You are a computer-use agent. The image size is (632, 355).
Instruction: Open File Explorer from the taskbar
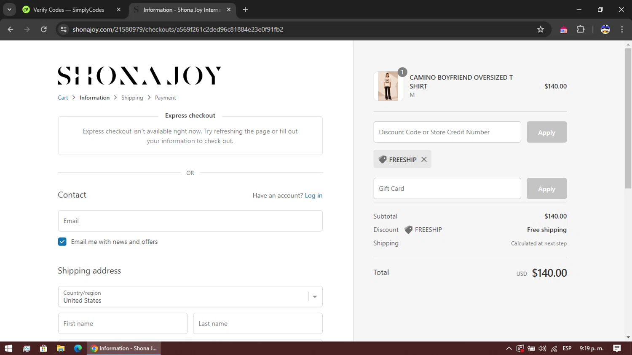click(x=61, y=348)
